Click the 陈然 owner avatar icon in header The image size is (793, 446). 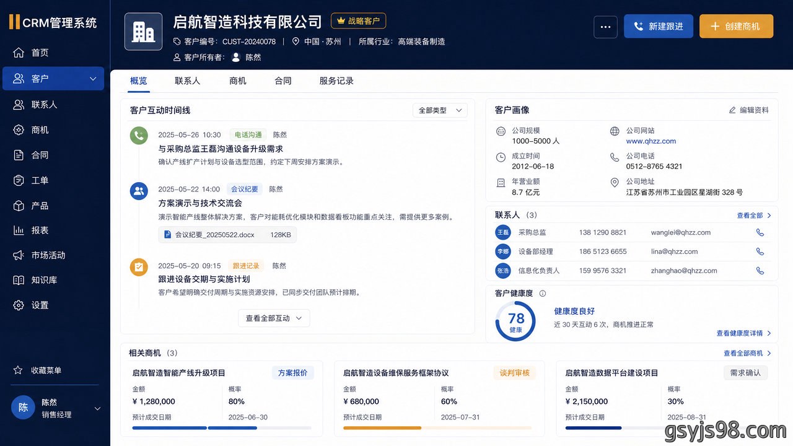tap(236, 57)
